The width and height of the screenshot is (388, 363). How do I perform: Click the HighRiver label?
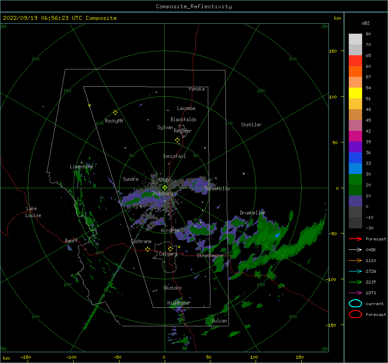click(x=179, y=303)
